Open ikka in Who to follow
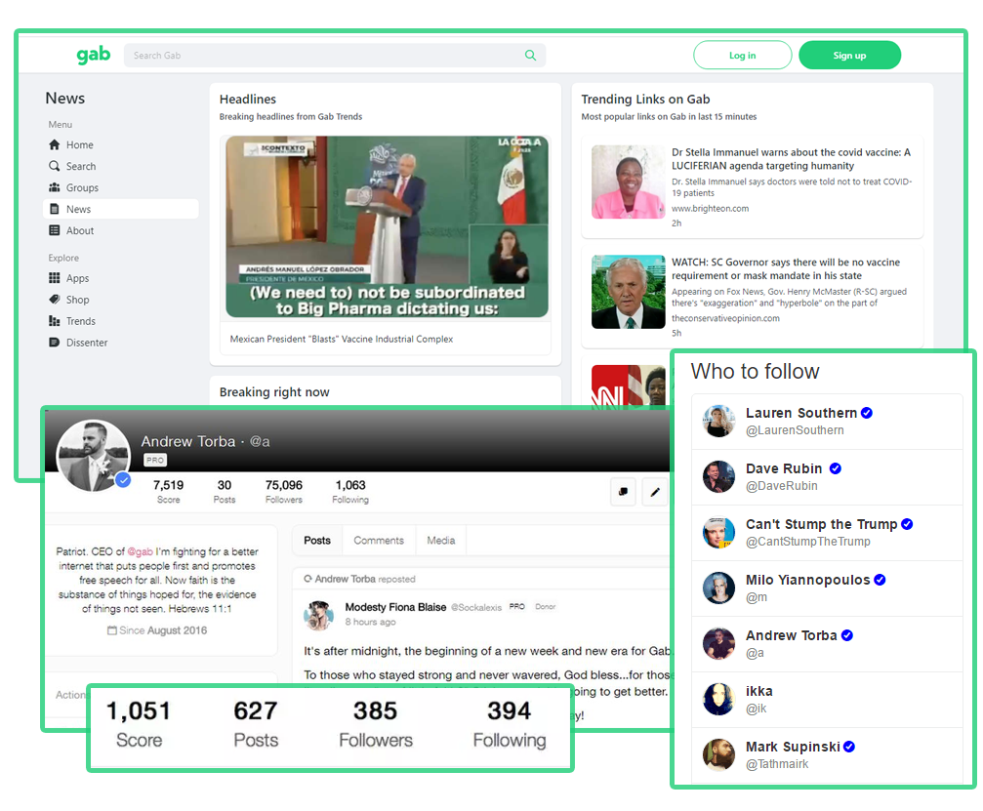This screenshot has height=811, width=983. click(827, 700)
